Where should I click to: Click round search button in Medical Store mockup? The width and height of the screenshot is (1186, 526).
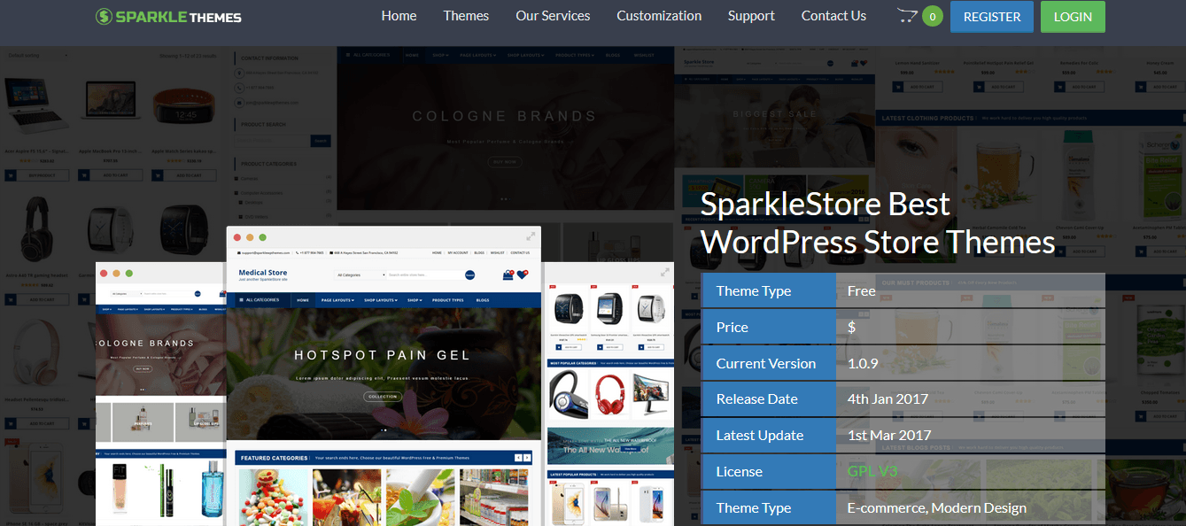coord(470,275)
